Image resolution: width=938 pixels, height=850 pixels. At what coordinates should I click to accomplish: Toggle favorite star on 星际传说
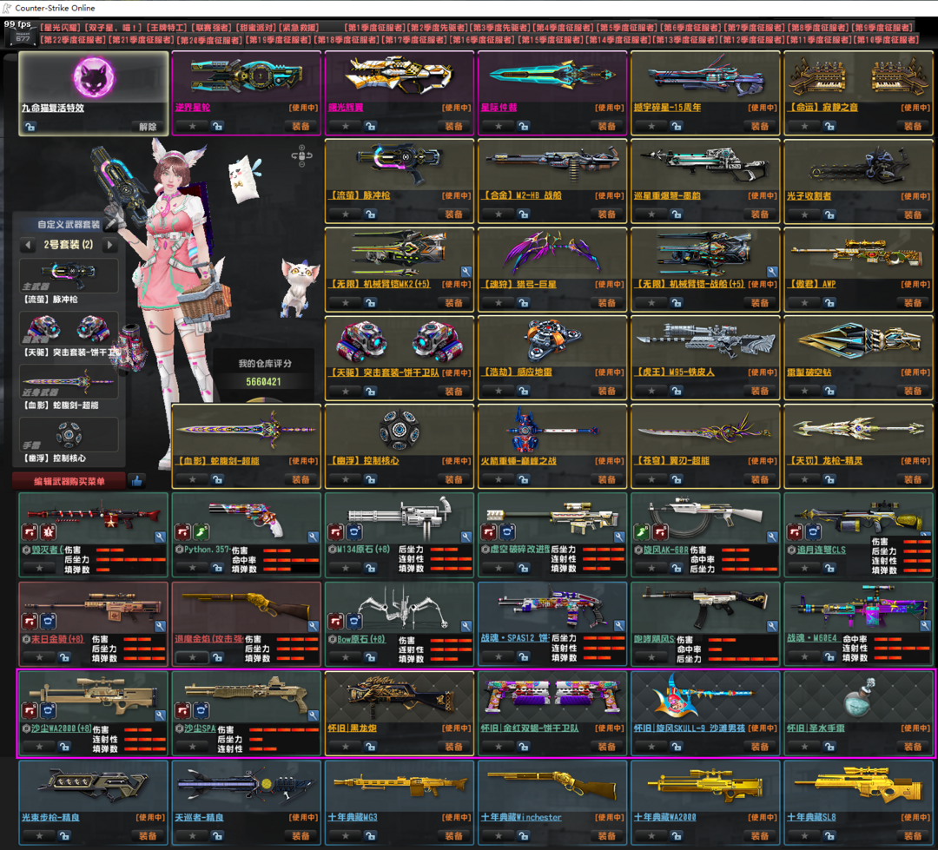[499, 126]
